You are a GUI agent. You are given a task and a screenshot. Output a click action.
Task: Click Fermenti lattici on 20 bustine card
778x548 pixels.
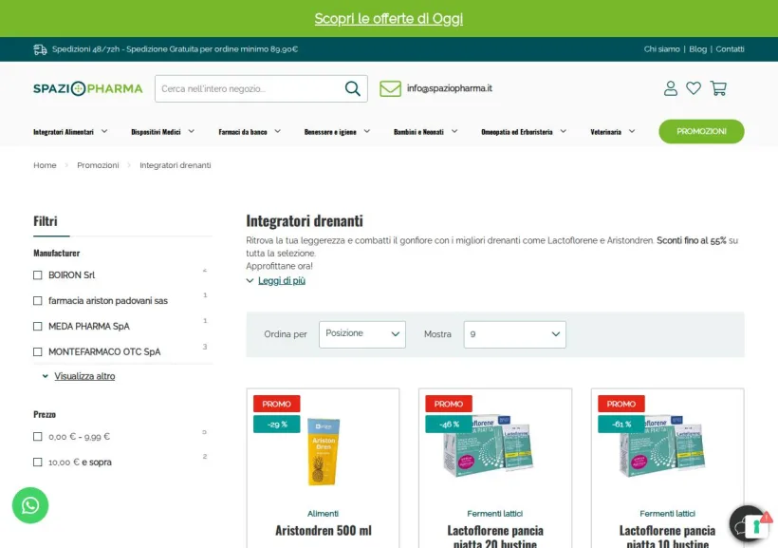click(x=494, y=513)
